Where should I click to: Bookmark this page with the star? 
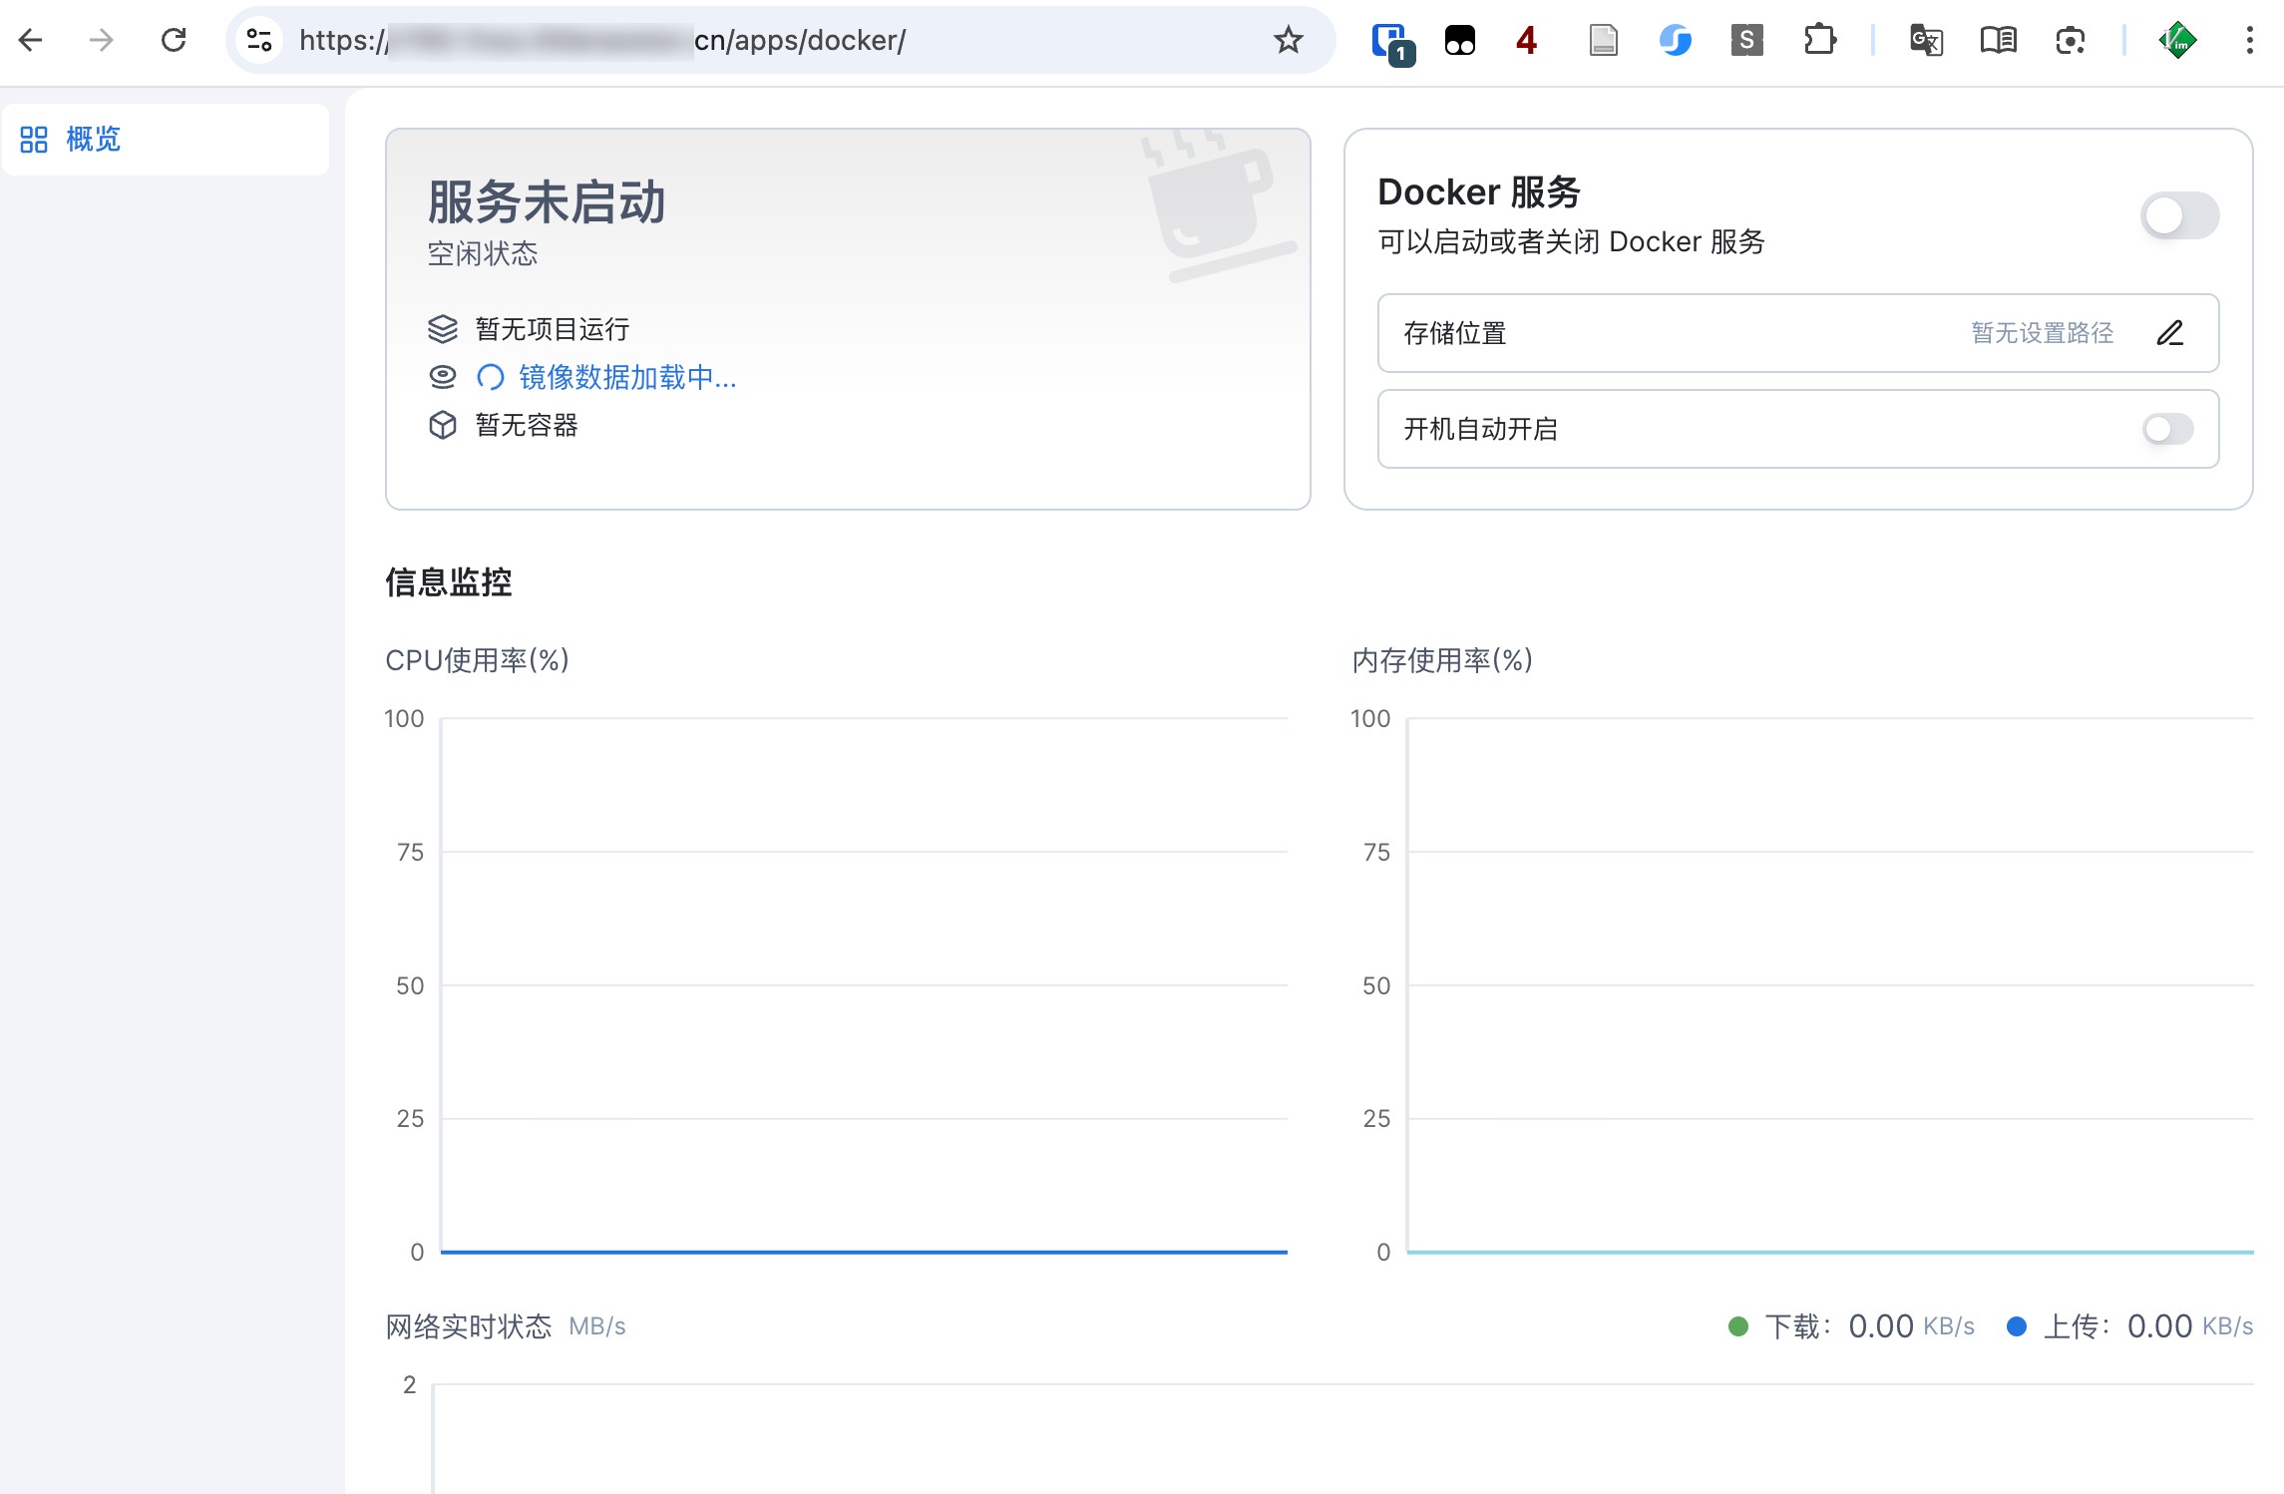click(x=1287, y=40)
